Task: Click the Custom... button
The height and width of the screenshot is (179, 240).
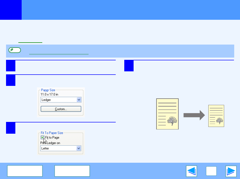Action: coord(61,109)
